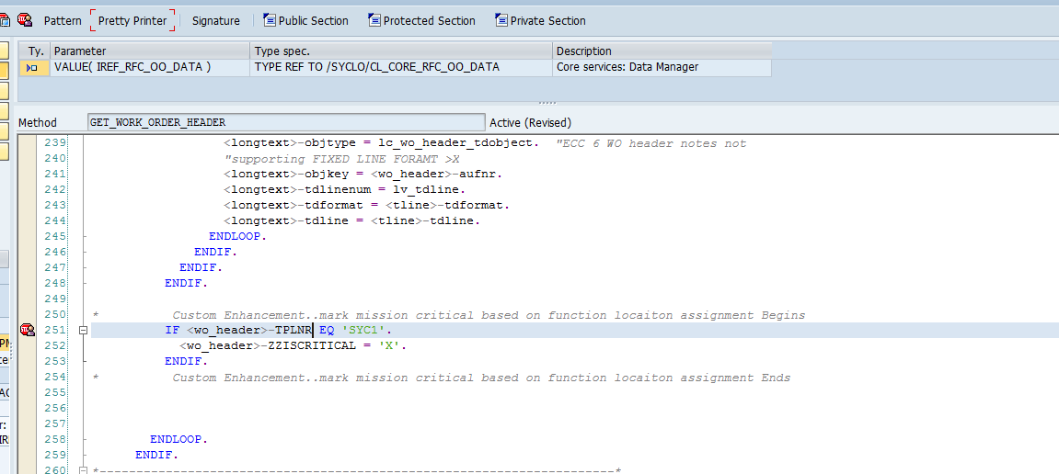
Task: Click the Method name input field
Action: pos(285,122)
